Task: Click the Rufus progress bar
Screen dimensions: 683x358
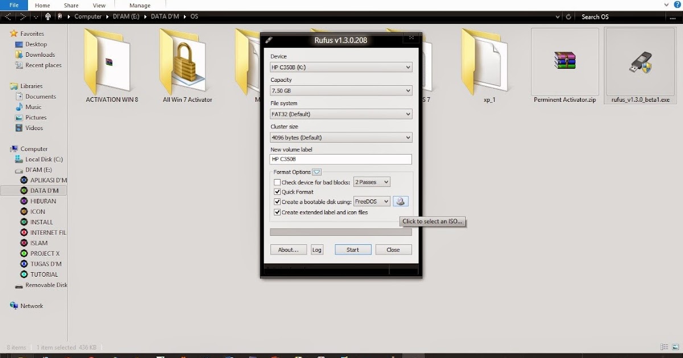Action: 341,232
